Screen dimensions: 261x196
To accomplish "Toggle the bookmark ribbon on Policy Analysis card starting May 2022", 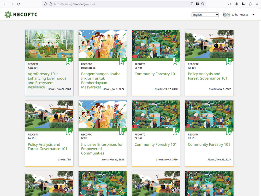I will coord(229,61).
